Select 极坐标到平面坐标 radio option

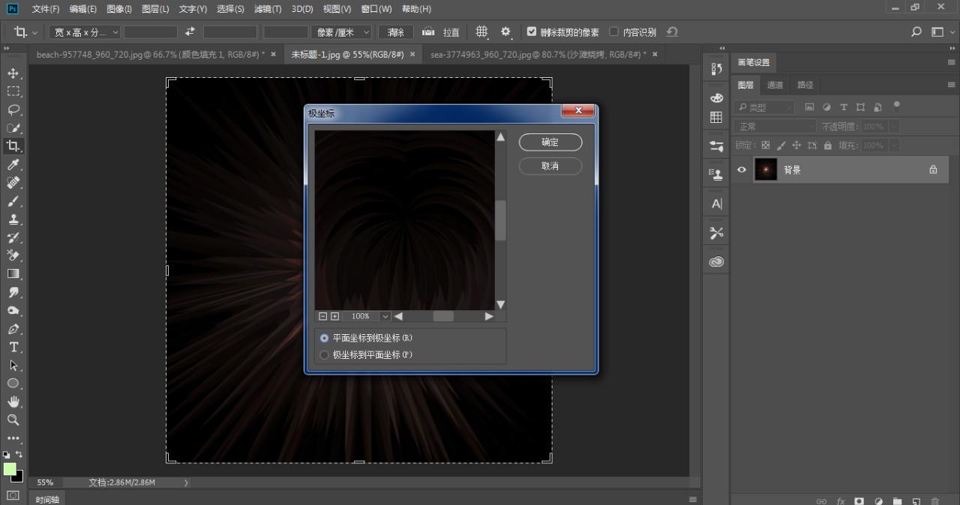point(325,355)
